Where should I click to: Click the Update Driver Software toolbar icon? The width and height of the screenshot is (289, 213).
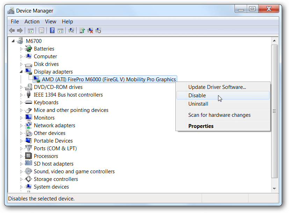[x=82, y=31]
